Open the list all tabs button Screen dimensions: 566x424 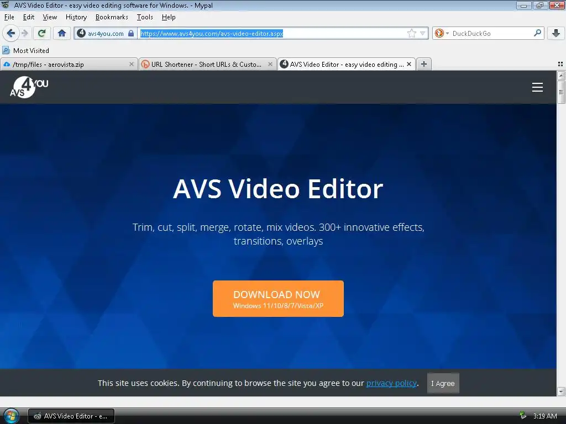(560, 64)
